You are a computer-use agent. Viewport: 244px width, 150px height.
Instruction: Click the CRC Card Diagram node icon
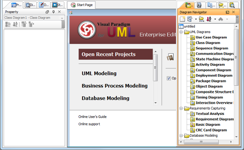[193, 130]
